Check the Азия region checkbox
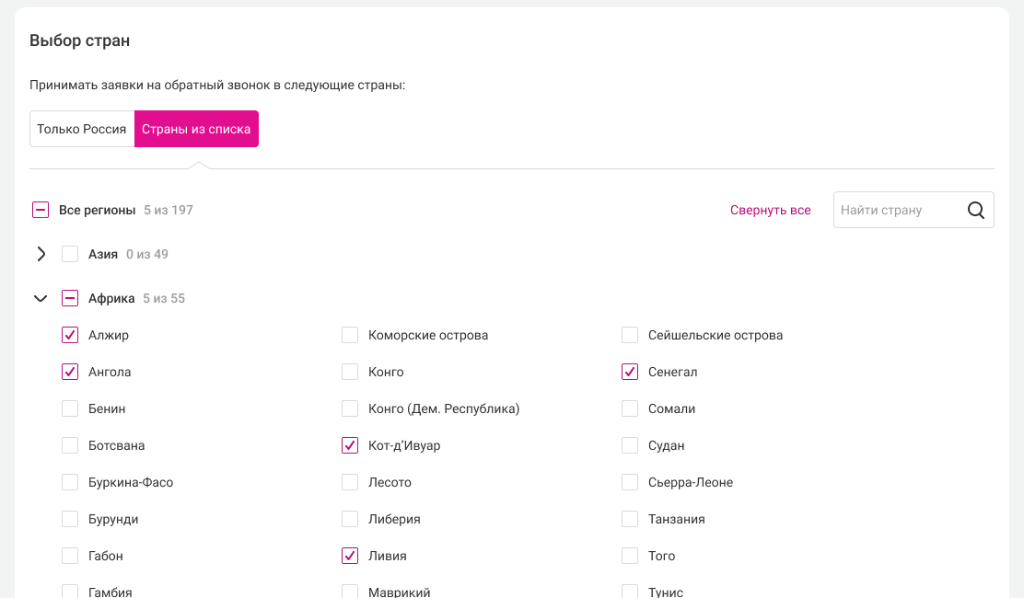This screenshot has height=598, width=1024. point(70,254)
